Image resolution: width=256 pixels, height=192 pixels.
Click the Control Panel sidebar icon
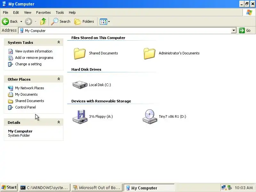(11, 107)
